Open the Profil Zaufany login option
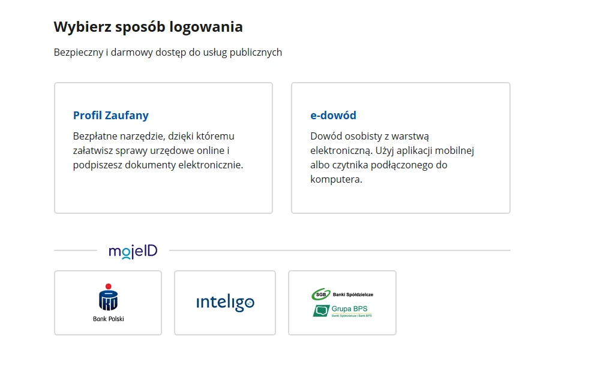Viewport: 606px width, 369px height. coord(163,147)
